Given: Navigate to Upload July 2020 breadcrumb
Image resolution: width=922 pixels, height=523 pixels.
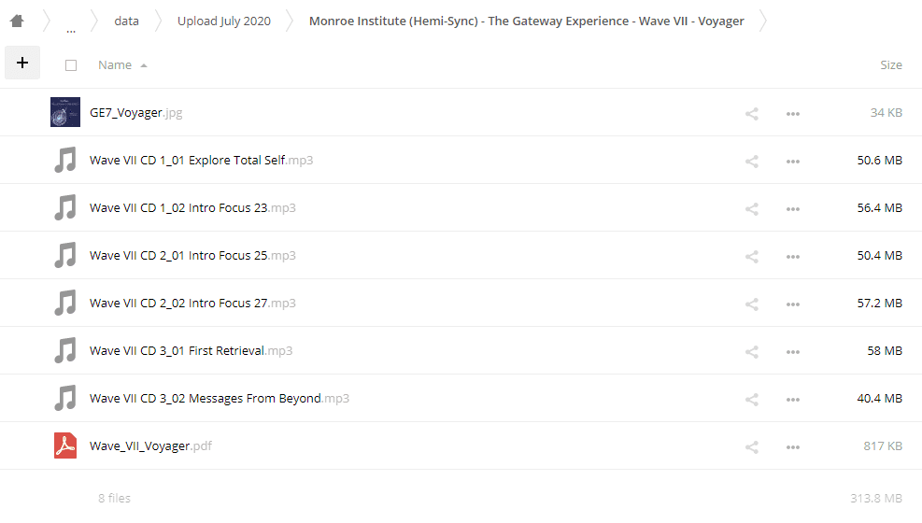Looking at the screenshot, I should (224, 21).
